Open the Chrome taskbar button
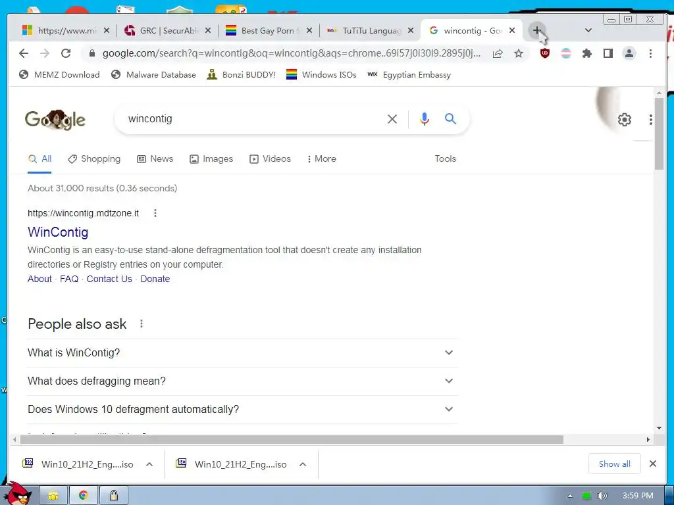Image resolution: width=674 pixels, height=505 pixels. coord(84,496)
